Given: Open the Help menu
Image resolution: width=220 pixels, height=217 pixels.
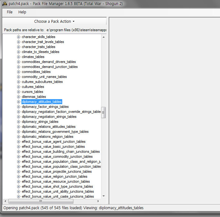Looking at the screenshot, I should point(22,12).
